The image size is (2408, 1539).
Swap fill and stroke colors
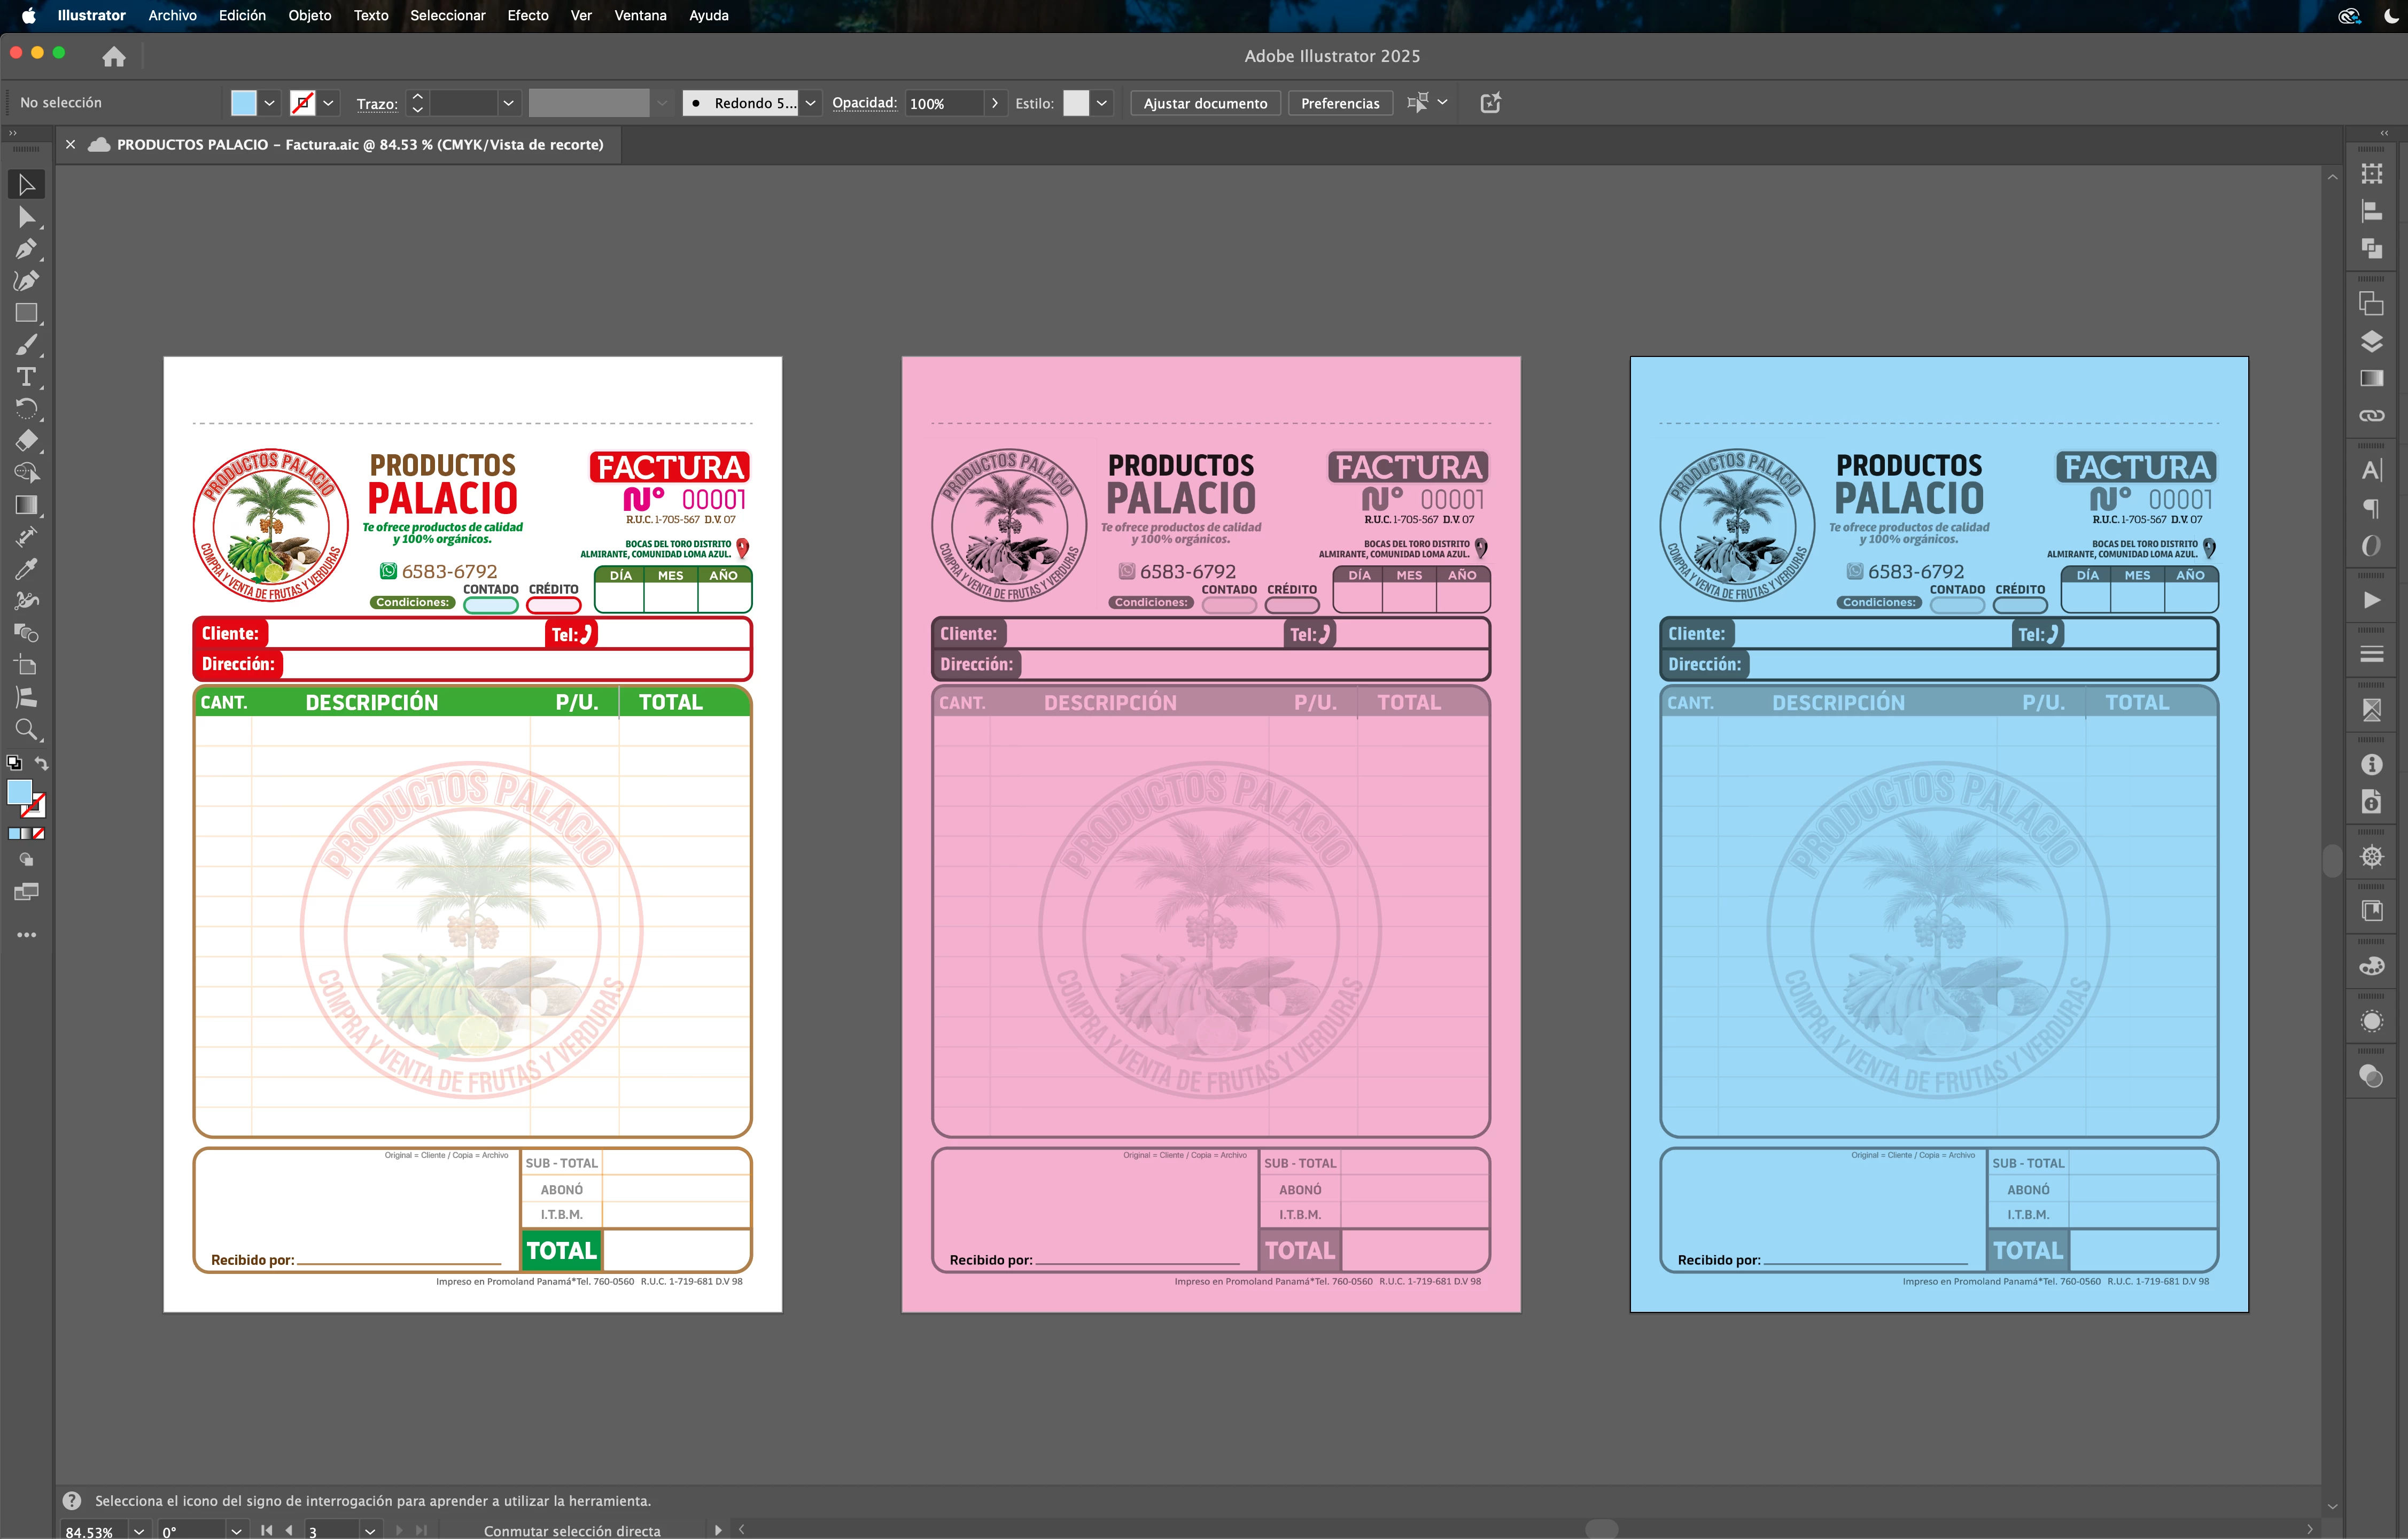[42, 763]
